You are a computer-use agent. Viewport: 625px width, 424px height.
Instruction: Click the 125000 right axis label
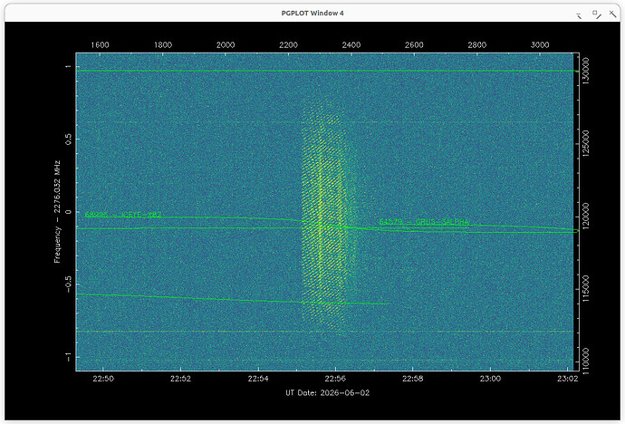(585, 143)
